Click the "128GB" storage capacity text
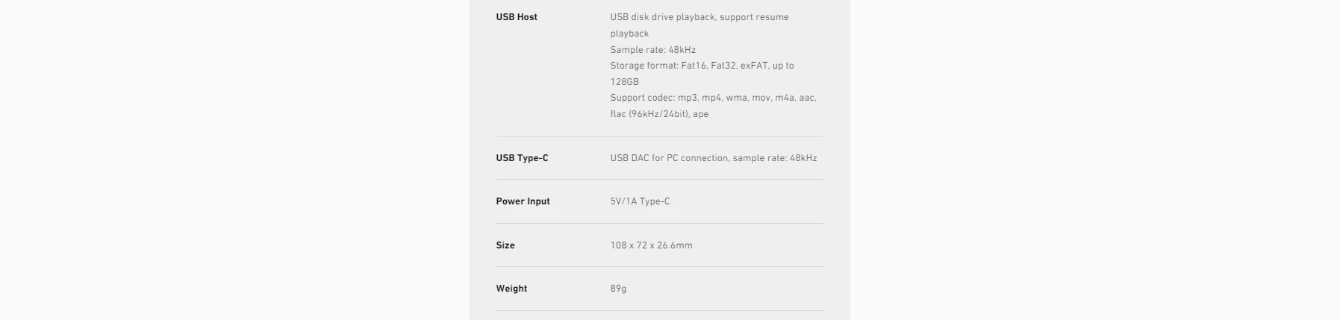Screen dimensions: 1340x320 tap(624, 82)
